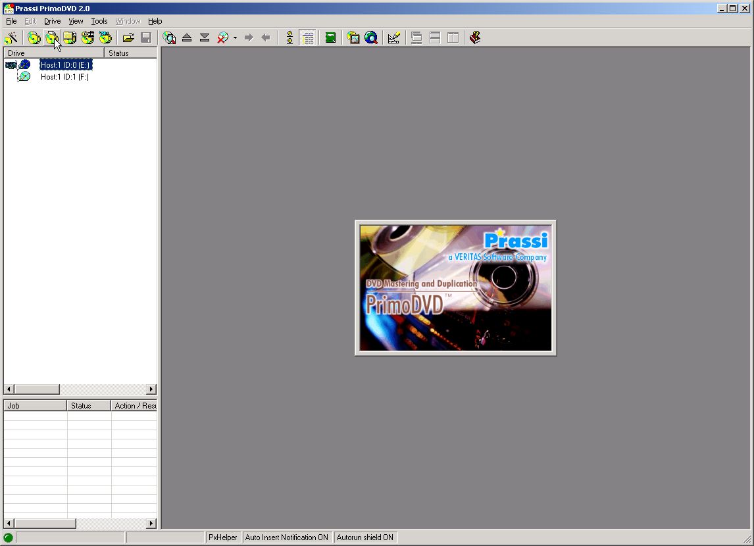This screenshot has width=754, height=546.
Task: Tile windows vertically from the toolbar
Action: (x=453, y=37)
